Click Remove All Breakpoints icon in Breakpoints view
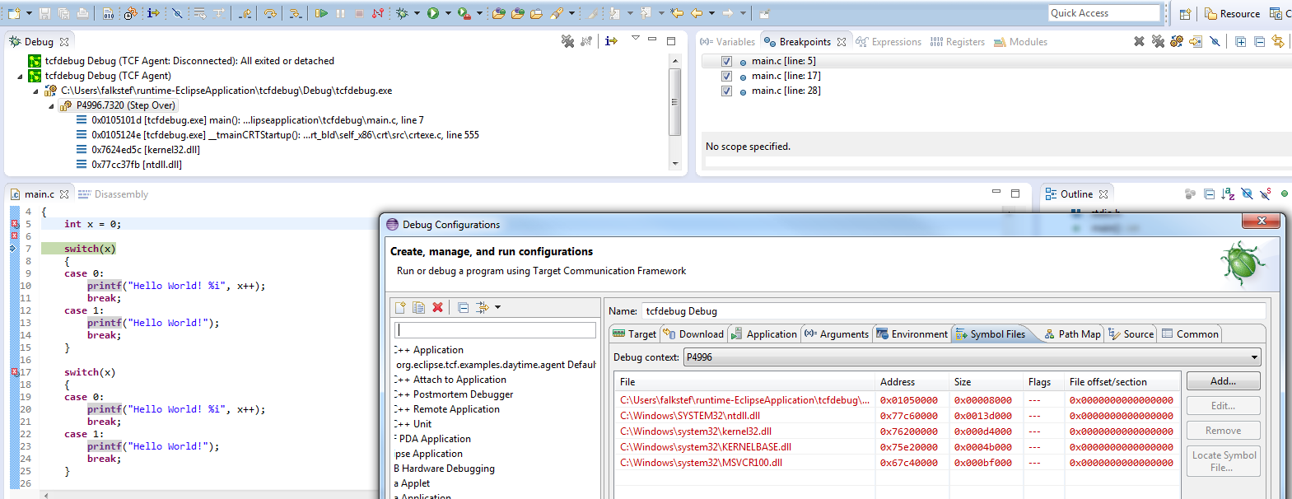The image size is (1292, 499). coord(1158,41)
